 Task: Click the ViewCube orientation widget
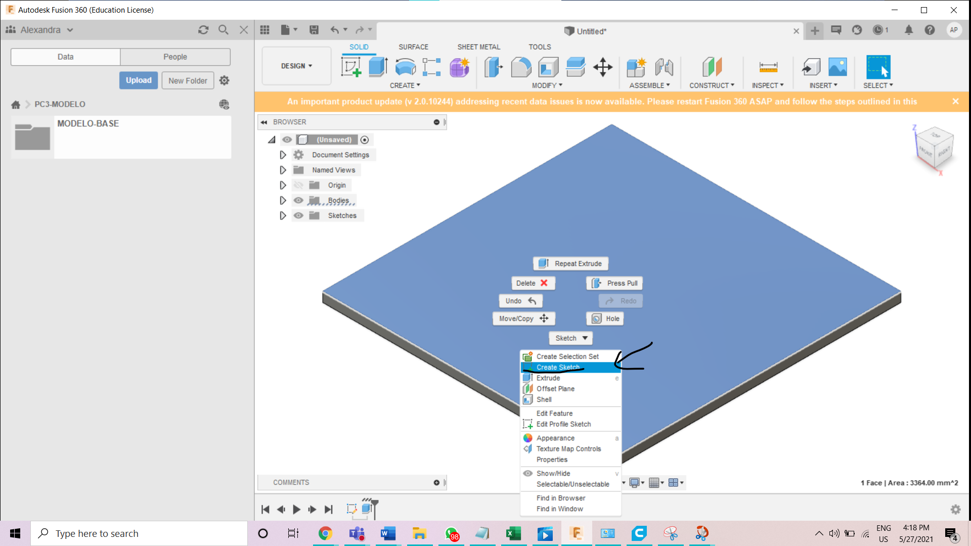(x=935, y=148)
